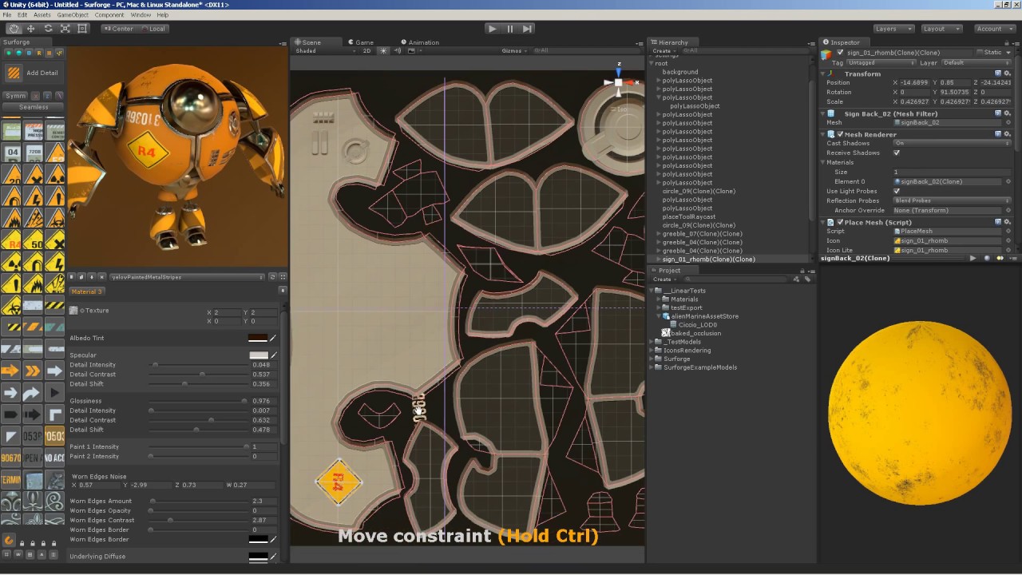Select the Rect transform tool
1022x575 pixels.
(81, 29)
